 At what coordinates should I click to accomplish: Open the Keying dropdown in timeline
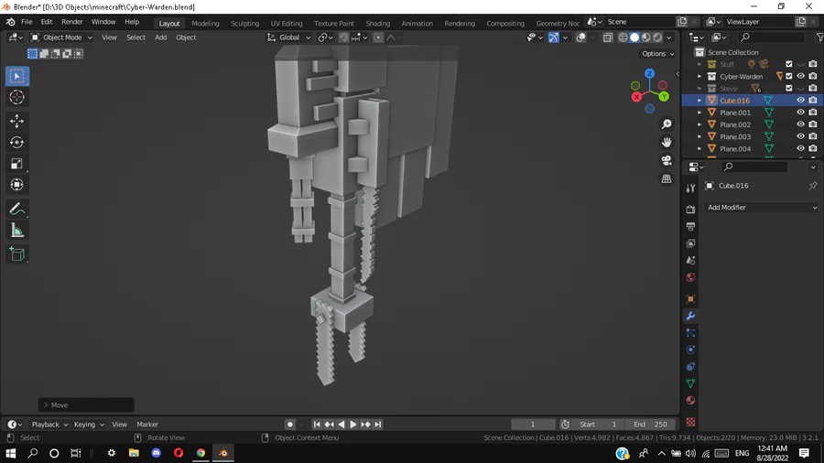coord(88,425)
